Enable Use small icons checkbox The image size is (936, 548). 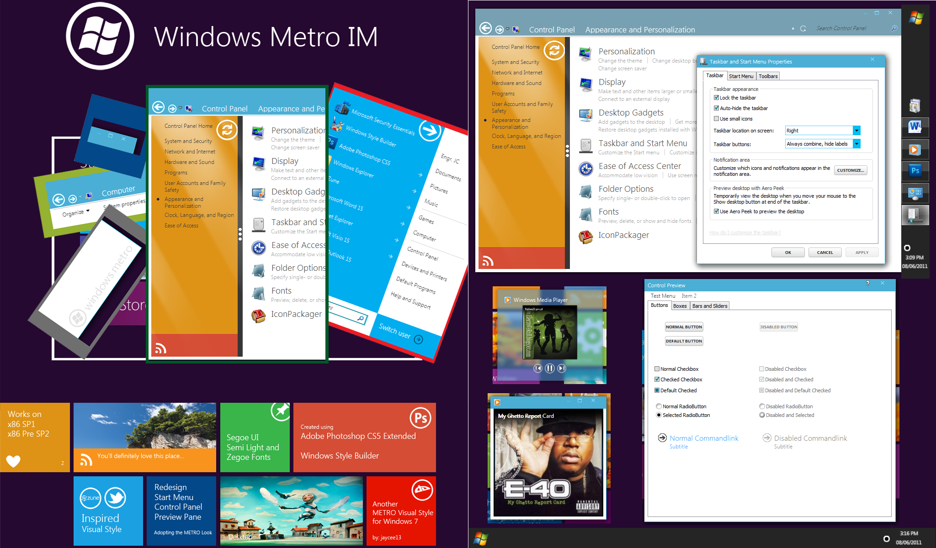coord(717,119)
